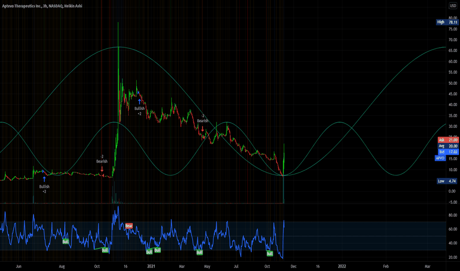
Task: Click the Avg 20.00 price label
Action: (448, 146)
